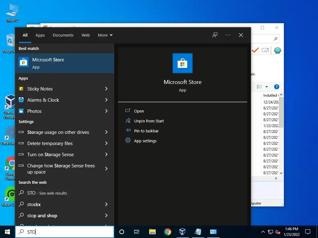Click the search feedback icon
This screenshot has width=318, height=238.
point(215,35)
